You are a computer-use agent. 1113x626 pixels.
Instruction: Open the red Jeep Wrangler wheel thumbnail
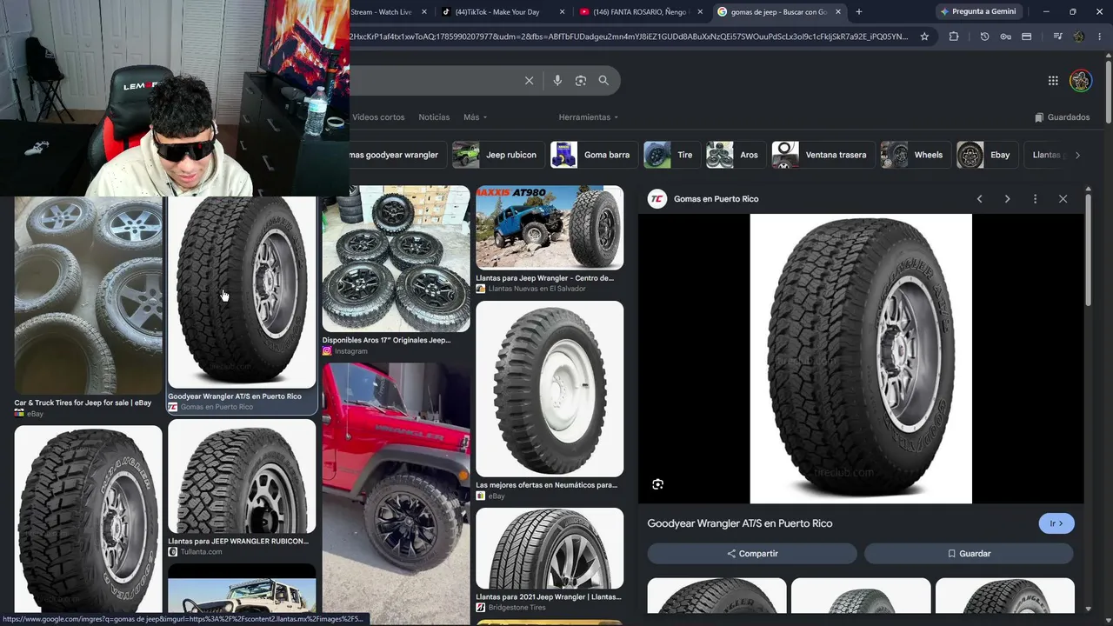(x=397, y=491)
